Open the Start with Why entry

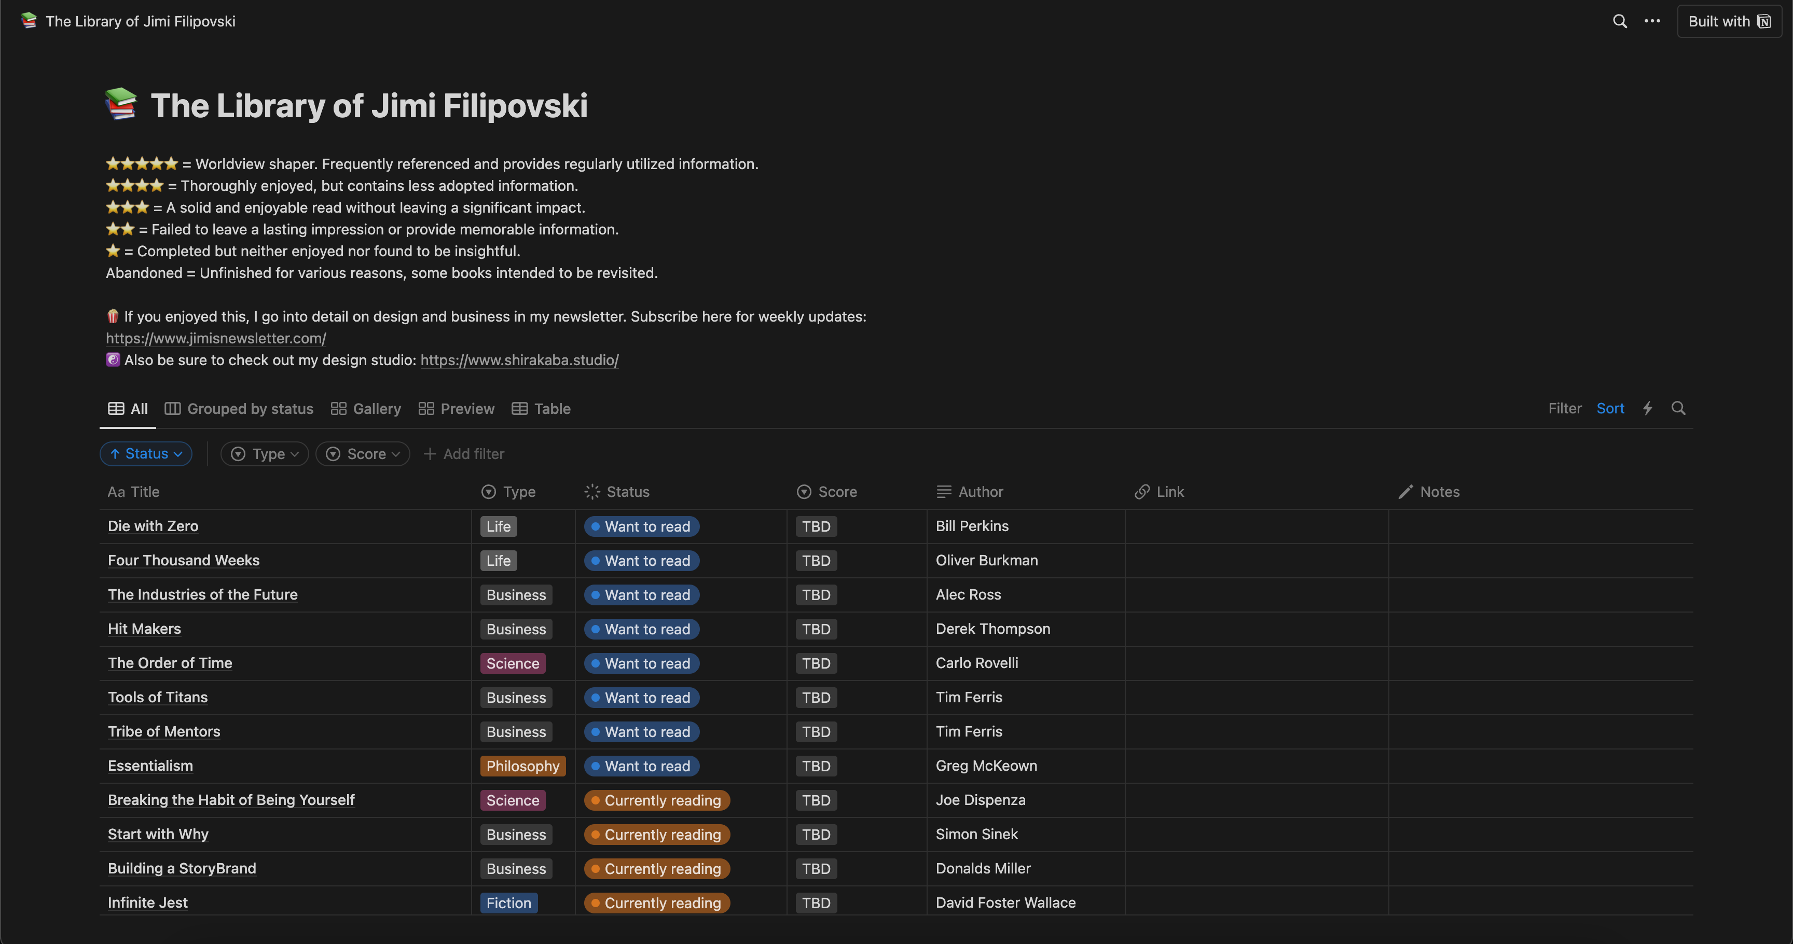[x=158, y=834]
